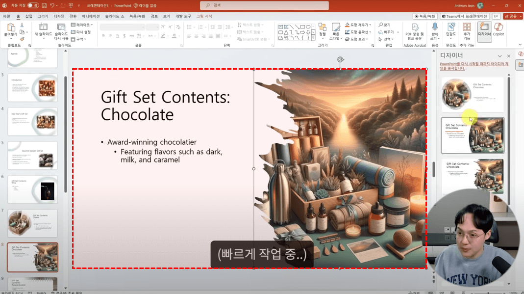Click the 다시 설정 button

[81, 32]
